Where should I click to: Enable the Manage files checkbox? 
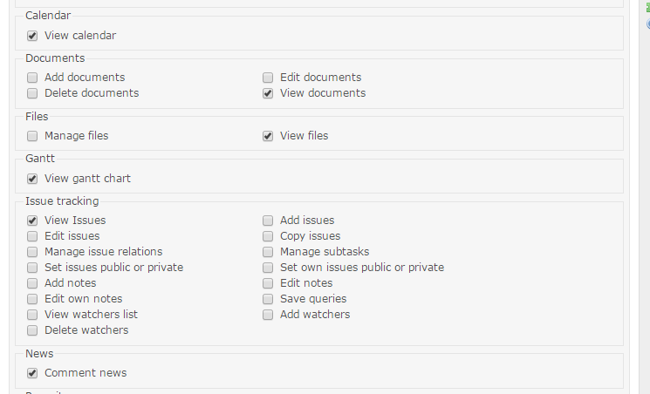[32, 136]
